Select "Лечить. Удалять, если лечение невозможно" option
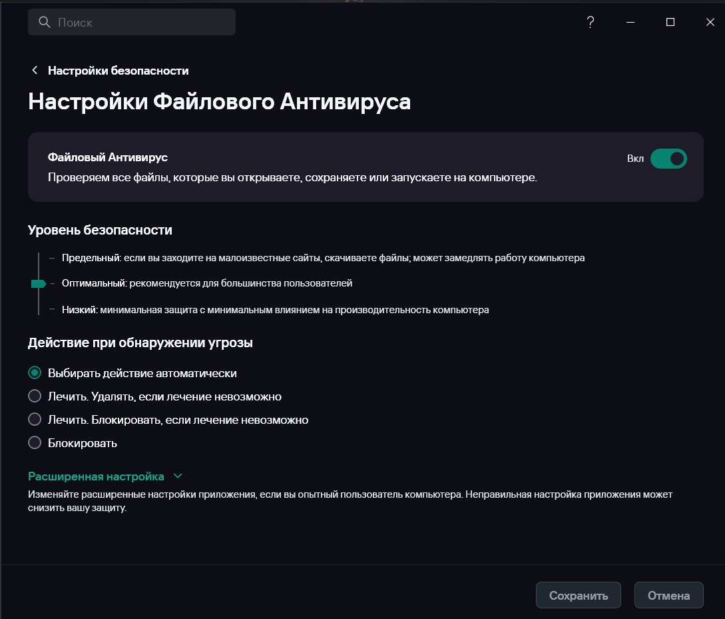 [35, 396]
